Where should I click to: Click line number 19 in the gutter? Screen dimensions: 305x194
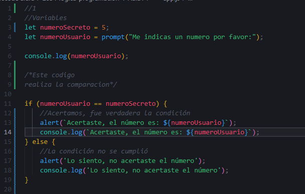click(x=8, y=180)
